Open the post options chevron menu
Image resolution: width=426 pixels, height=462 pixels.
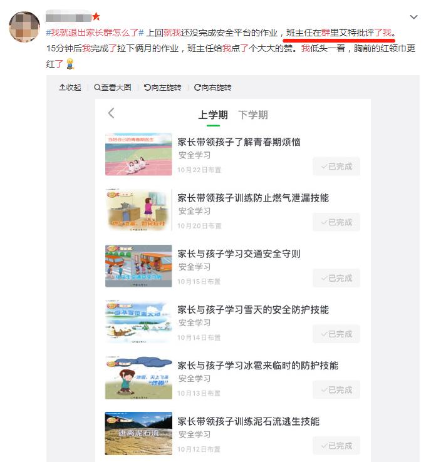pyautogui.click(x=413, y=17)
